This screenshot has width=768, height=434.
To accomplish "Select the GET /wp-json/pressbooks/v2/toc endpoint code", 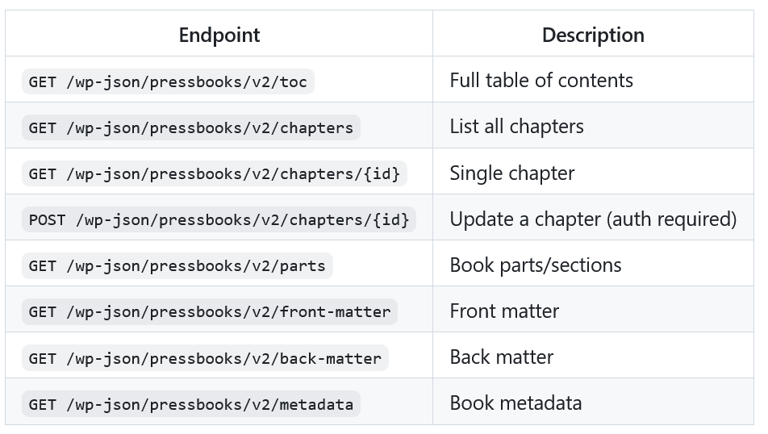I will coord(168,81).
